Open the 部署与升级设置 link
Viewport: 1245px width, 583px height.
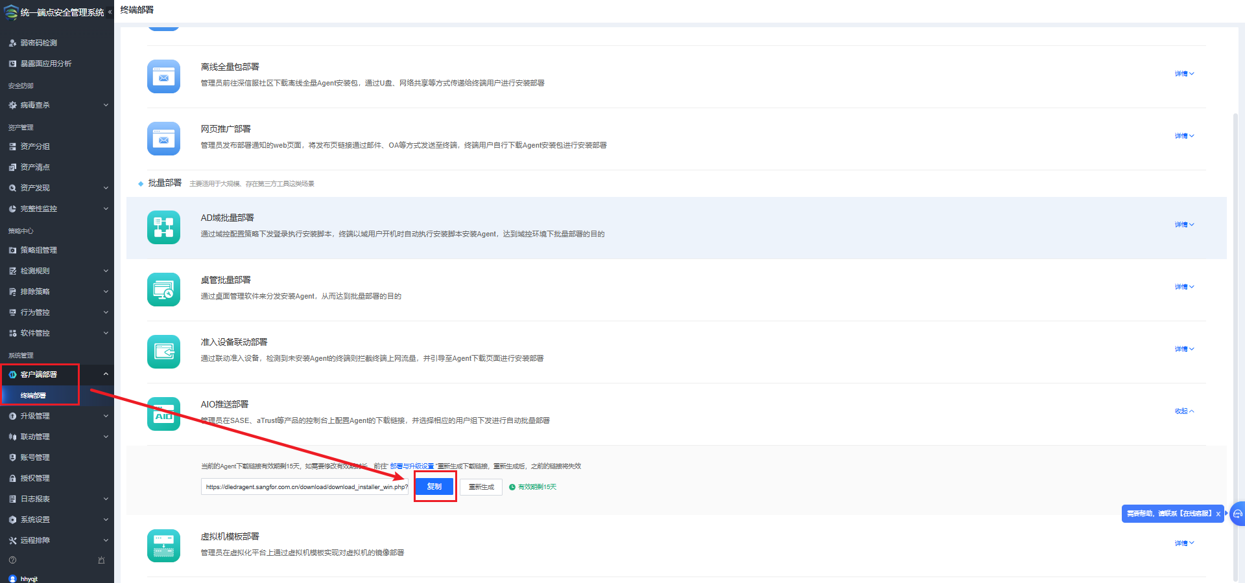(412, 466)
